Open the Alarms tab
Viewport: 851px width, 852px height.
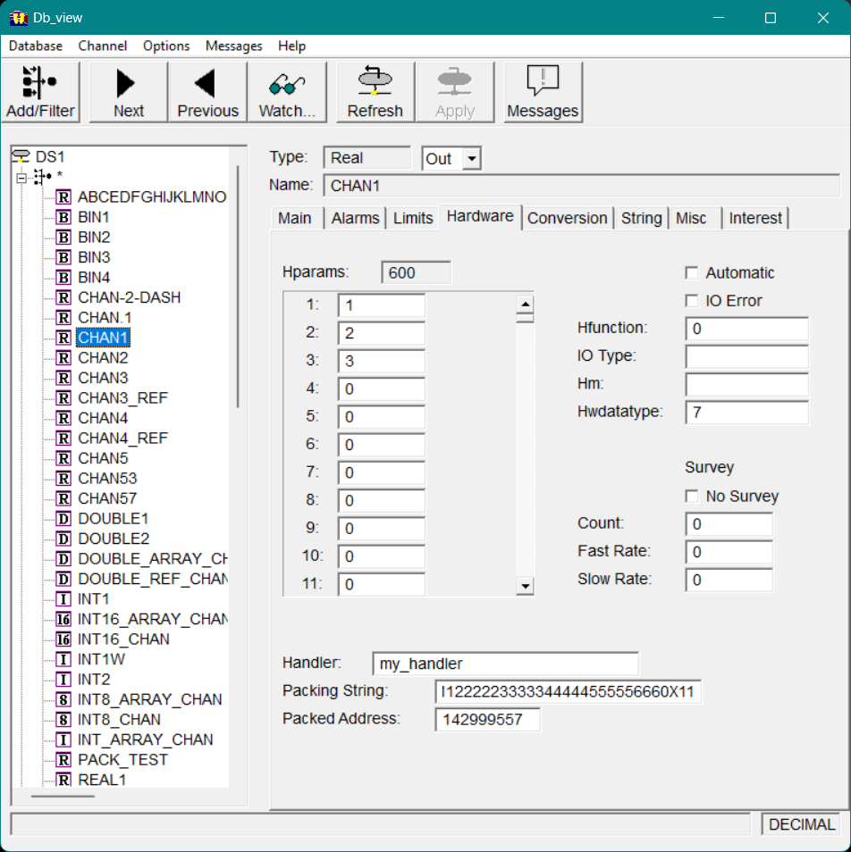click(x=356, y=218)
